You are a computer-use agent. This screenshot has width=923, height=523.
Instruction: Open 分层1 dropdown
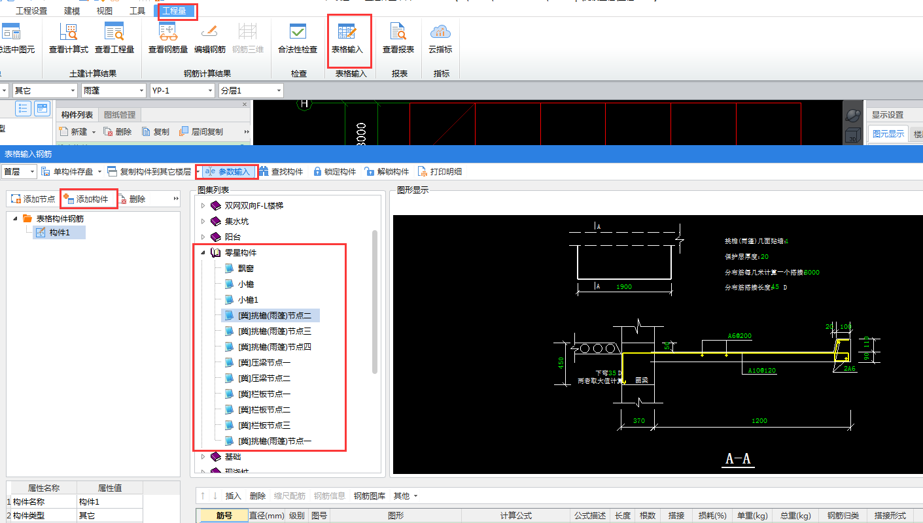(x=251, y=91)
